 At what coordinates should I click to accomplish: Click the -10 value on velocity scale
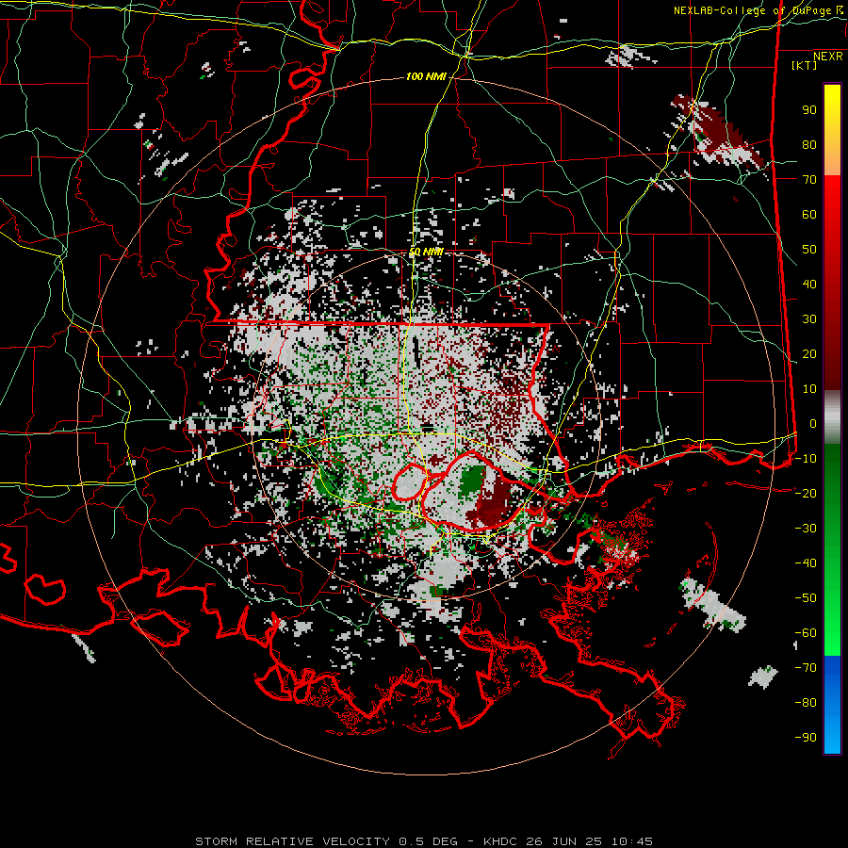click(806, 459)
